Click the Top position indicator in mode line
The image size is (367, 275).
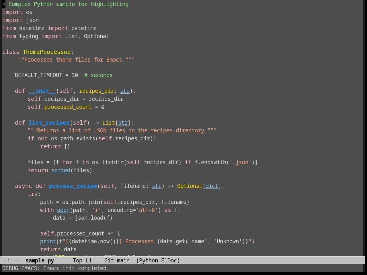tap(77, 260)
